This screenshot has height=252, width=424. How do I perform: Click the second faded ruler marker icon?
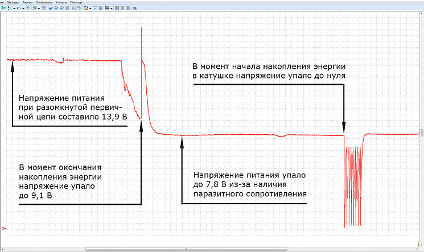click(x=100, y=8)
